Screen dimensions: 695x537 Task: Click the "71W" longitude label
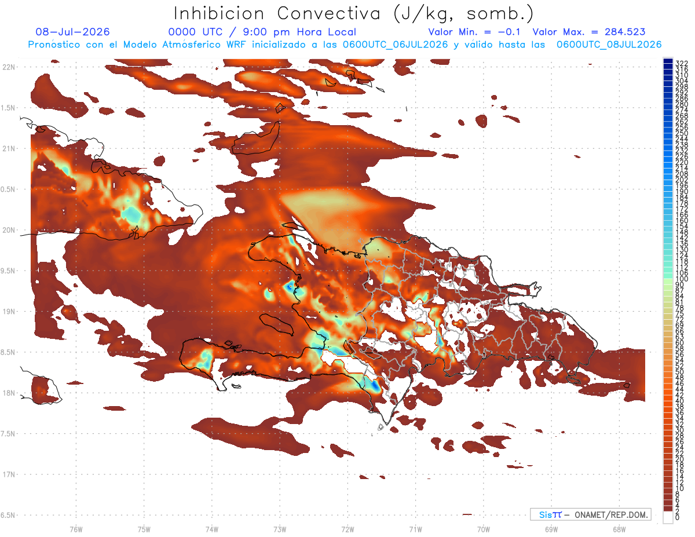coord(415,529)
